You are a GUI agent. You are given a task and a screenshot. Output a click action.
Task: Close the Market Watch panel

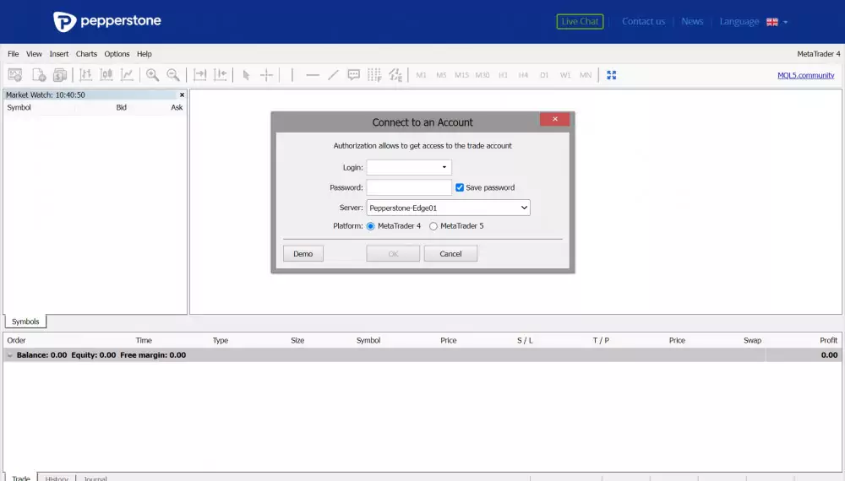(183, 95)
